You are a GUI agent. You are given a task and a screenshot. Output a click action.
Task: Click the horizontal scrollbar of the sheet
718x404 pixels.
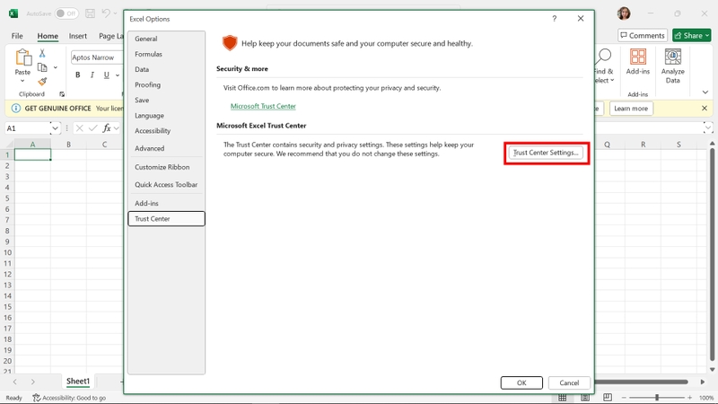coord(641,382)
